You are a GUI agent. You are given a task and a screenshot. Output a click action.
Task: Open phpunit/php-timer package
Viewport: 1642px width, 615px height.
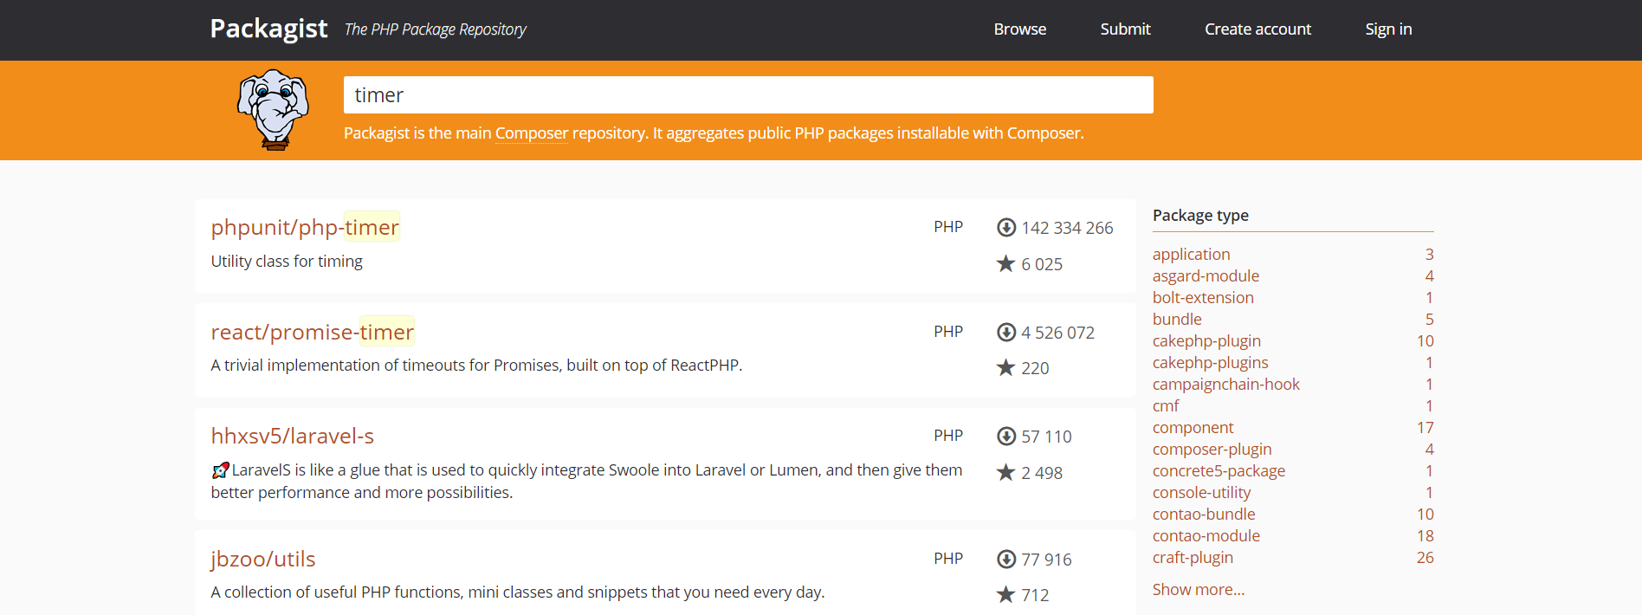[x=305, y=227]
